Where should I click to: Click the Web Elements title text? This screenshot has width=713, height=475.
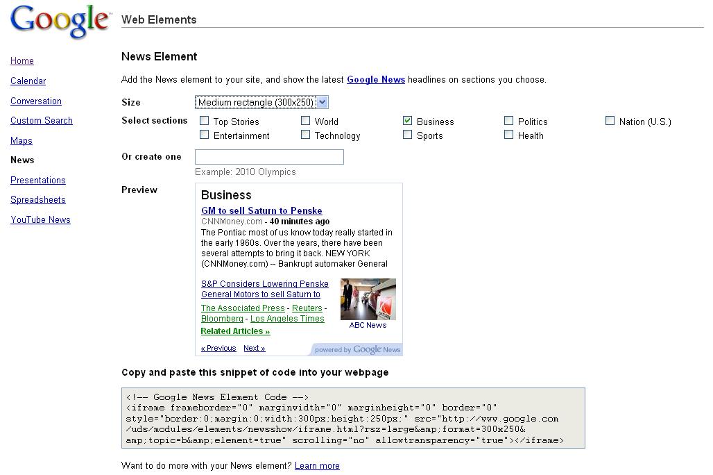159,19
